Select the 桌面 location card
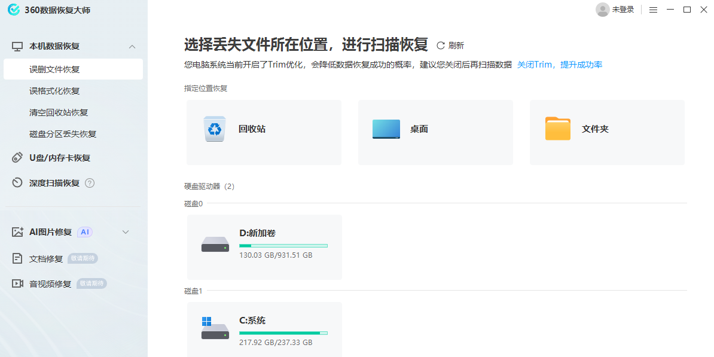The height and width of the screenshot is (357, 714). click(436, 132)
